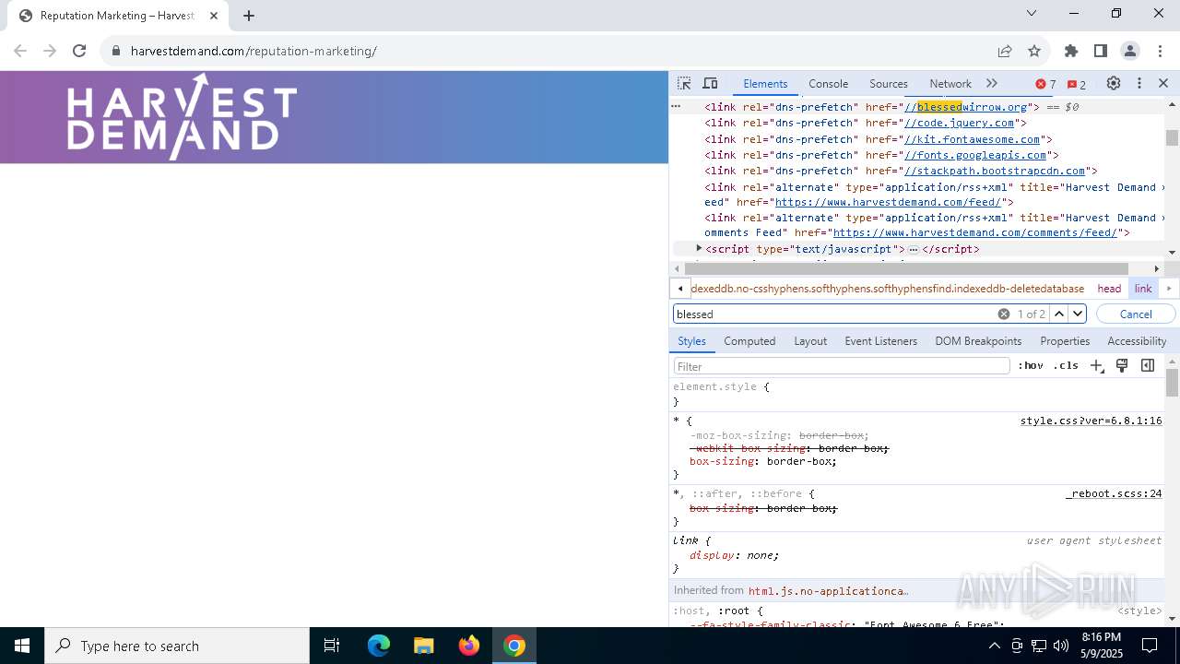Toggle rendering emulations paintbrush icon

[1122, 366]
